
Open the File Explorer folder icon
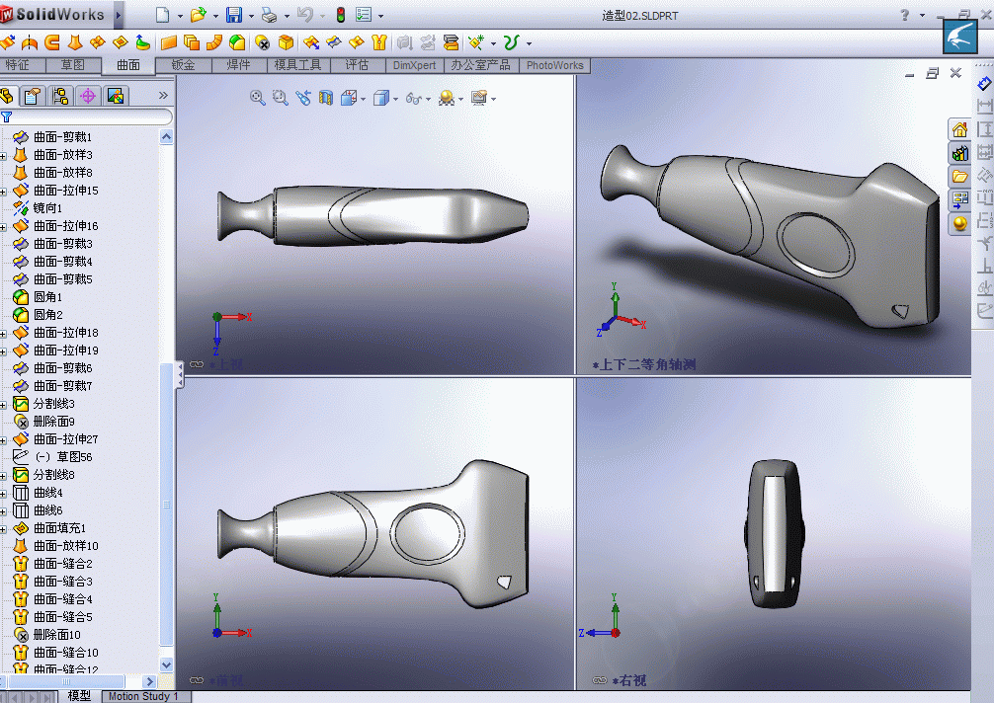pyautogui.click(x=959, y=177)
